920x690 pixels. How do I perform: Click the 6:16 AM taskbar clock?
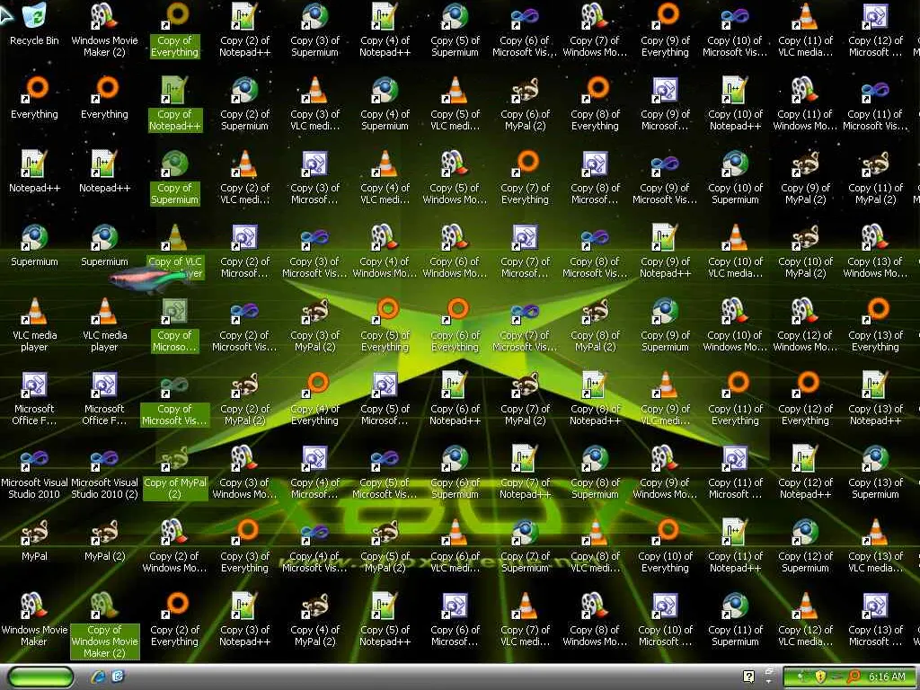887,677
